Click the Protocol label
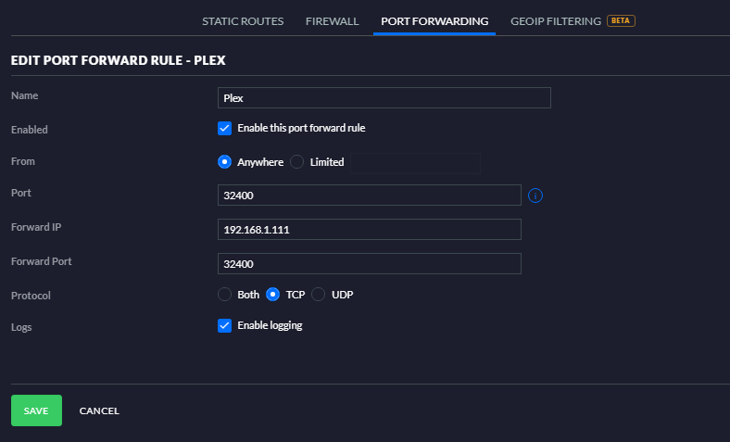730x442 pixels. (x=31, y=296)
